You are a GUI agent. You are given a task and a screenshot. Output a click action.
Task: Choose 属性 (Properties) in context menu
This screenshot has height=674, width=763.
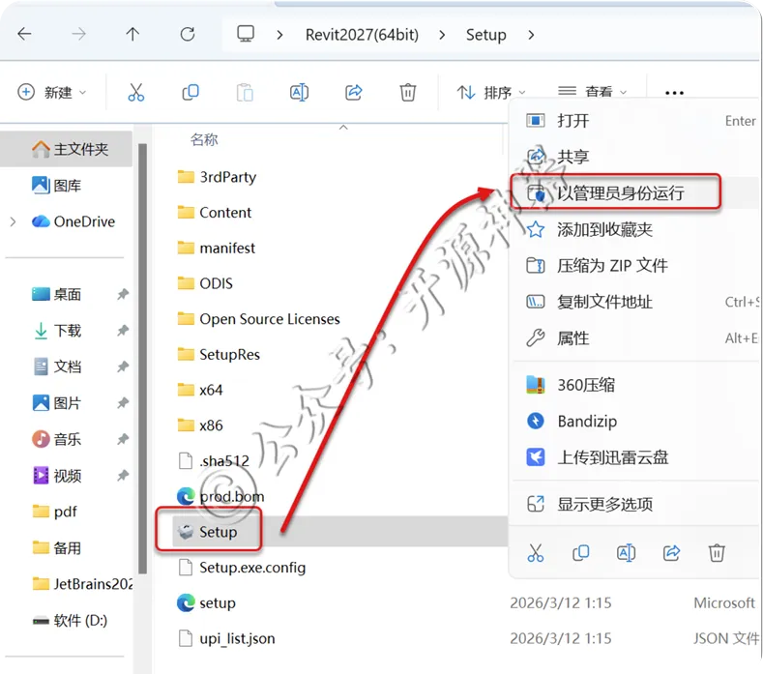tap(635, 338)
